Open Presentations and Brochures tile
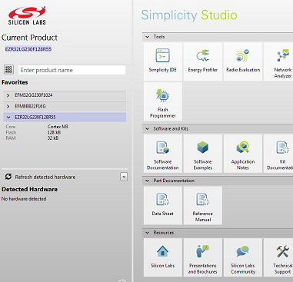293x282 pixels. point(203,257)
